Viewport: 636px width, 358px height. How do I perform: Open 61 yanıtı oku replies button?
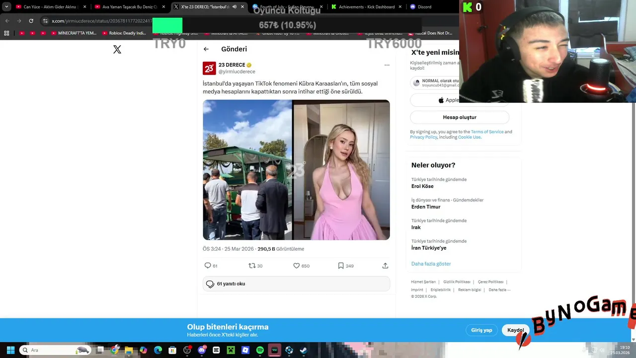[x=296, y=284]
